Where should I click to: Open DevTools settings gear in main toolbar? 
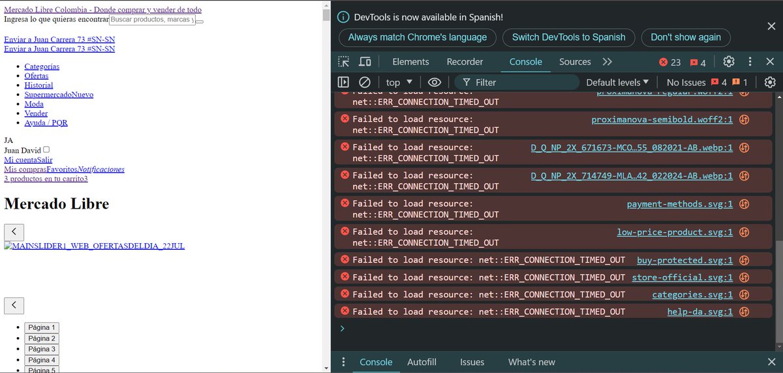729,62
